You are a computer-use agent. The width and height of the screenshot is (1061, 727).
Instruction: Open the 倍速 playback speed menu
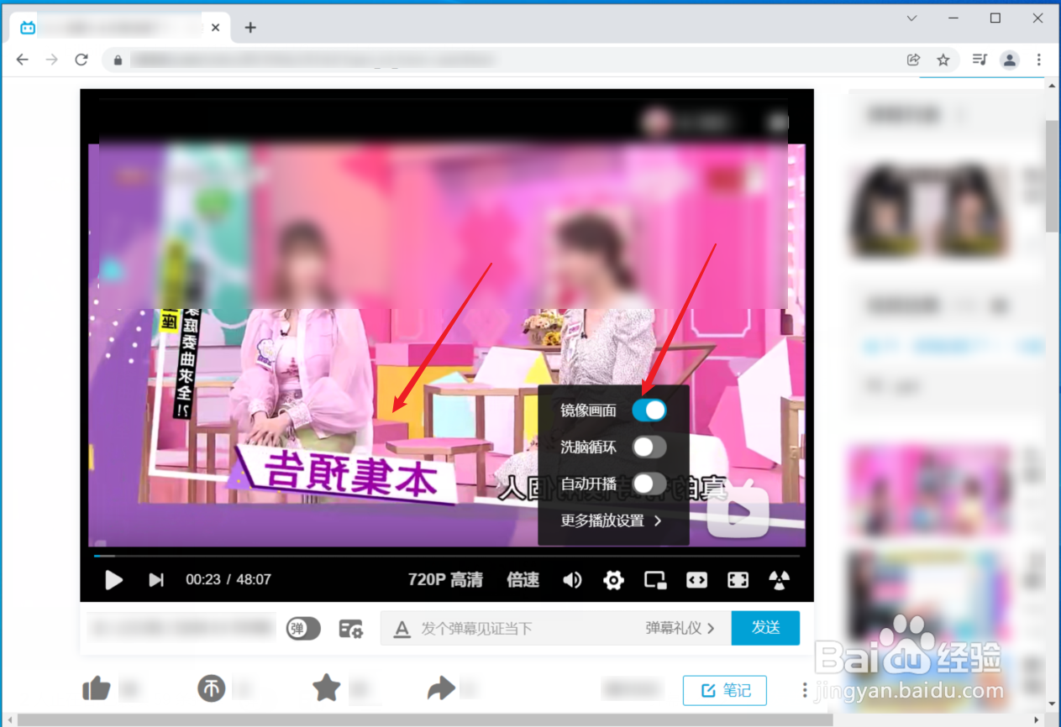(523, 580)
